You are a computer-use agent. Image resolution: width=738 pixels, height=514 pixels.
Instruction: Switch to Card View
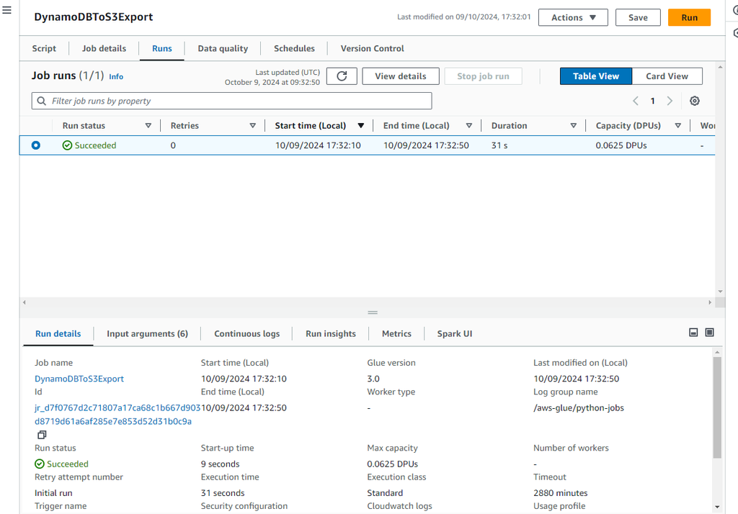click(x=667, y=76)
